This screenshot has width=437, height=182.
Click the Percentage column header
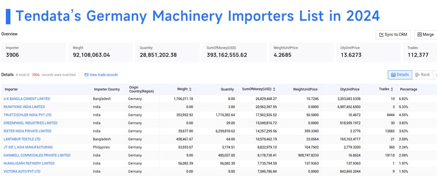pos(409,89)
